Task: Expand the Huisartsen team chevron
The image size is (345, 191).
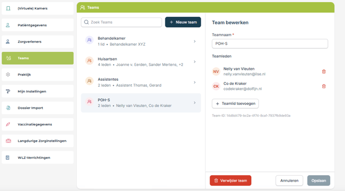Action: pyautogui.click(x=195, y=62)
